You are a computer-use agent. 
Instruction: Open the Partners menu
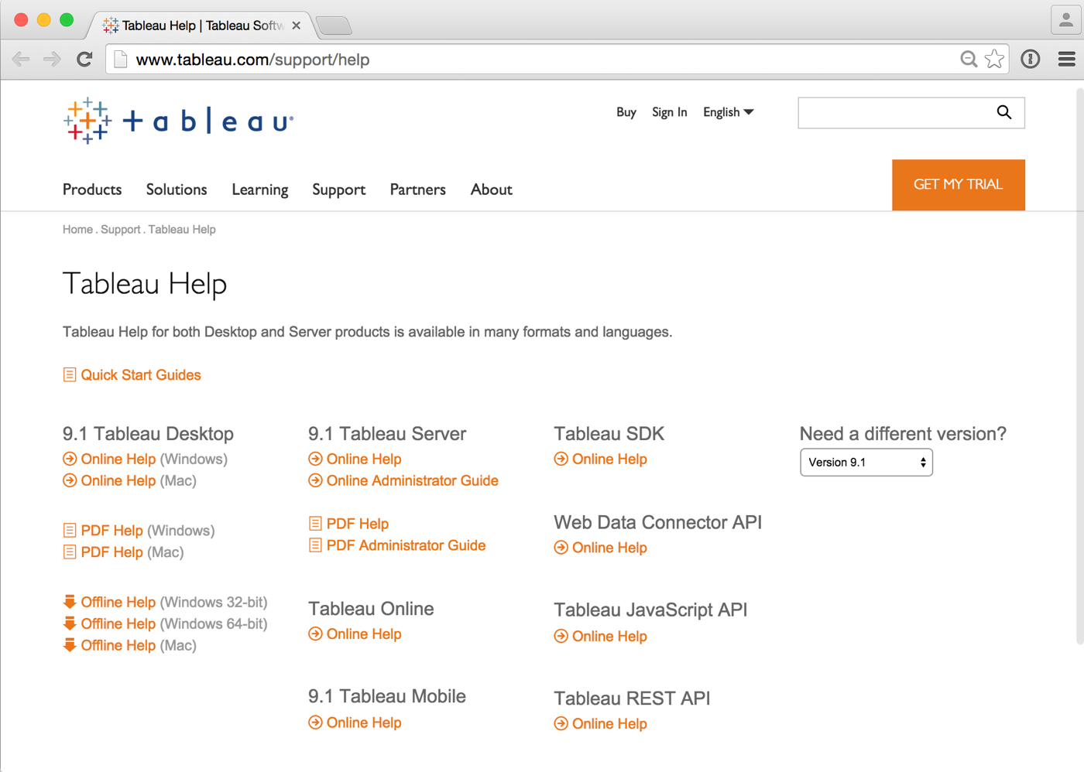point(418,190)
